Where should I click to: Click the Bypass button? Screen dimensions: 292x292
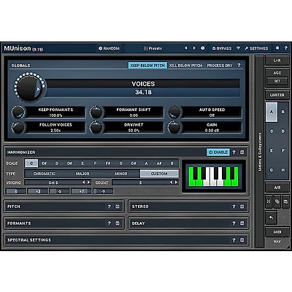(x=222, y=48)
